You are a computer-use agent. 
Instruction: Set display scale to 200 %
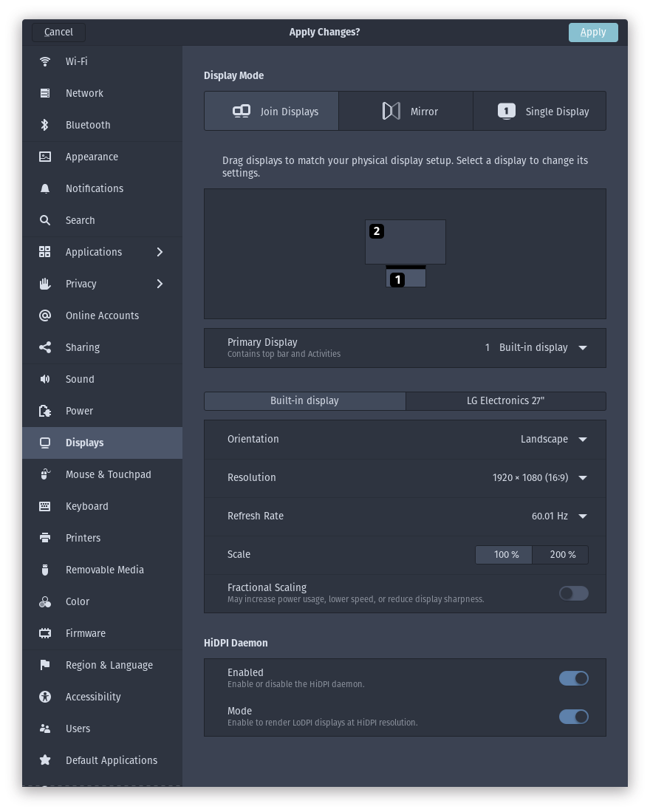[560, 555]
